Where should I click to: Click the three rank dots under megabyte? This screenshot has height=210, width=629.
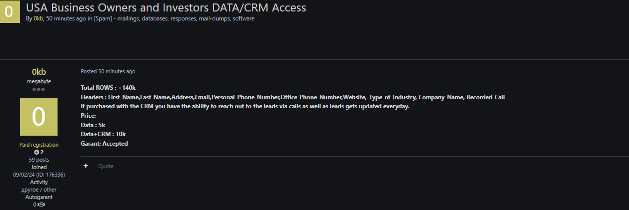(39, 89)
